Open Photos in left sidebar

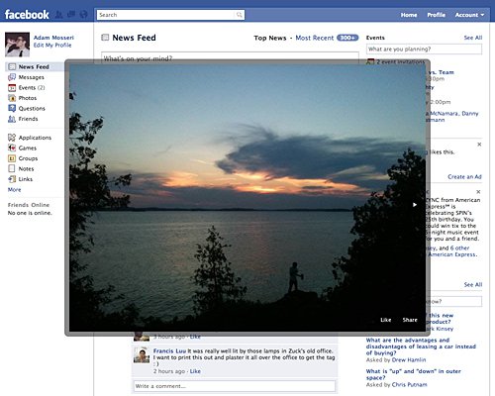(28, 98)
